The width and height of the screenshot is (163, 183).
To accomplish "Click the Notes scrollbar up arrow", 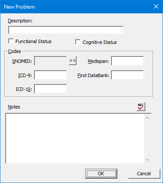I will (x=147, y=118).
